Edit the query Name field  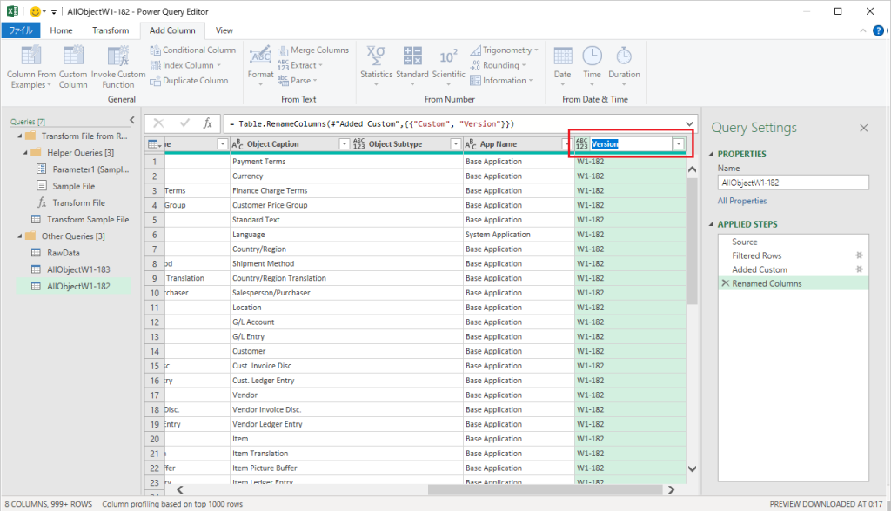click(794, 182)
